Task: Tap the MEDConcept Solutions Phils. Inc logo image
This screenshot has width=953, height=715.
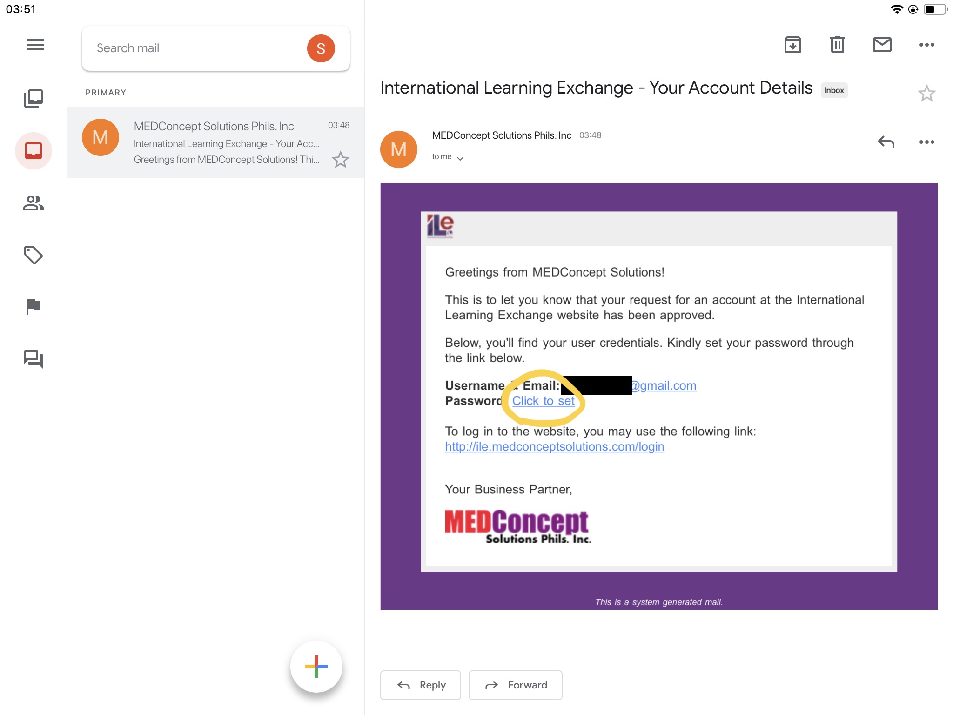Action: [x=518, y=526]
